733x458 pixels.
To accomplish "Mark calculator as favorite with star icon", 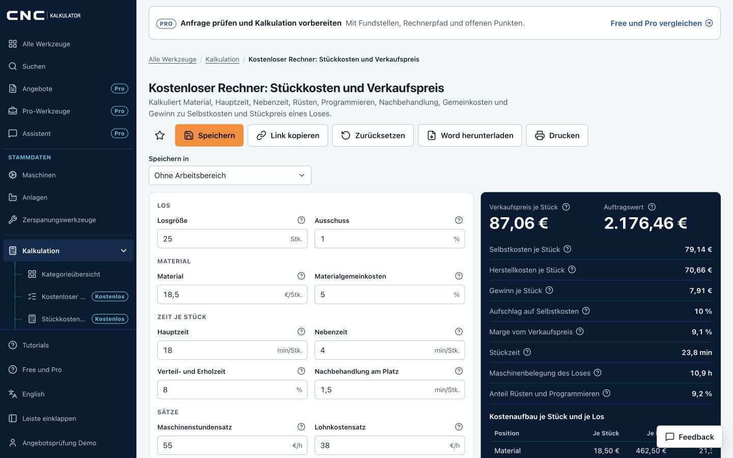I will (160, 135).
